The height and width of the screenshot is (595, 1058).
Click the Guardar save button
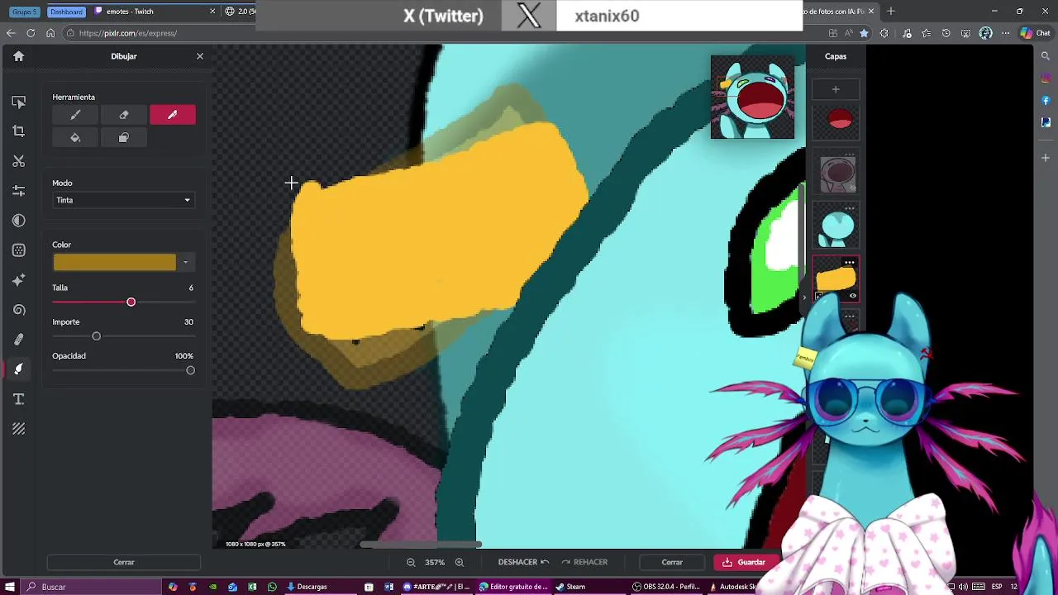coord(744,562)
